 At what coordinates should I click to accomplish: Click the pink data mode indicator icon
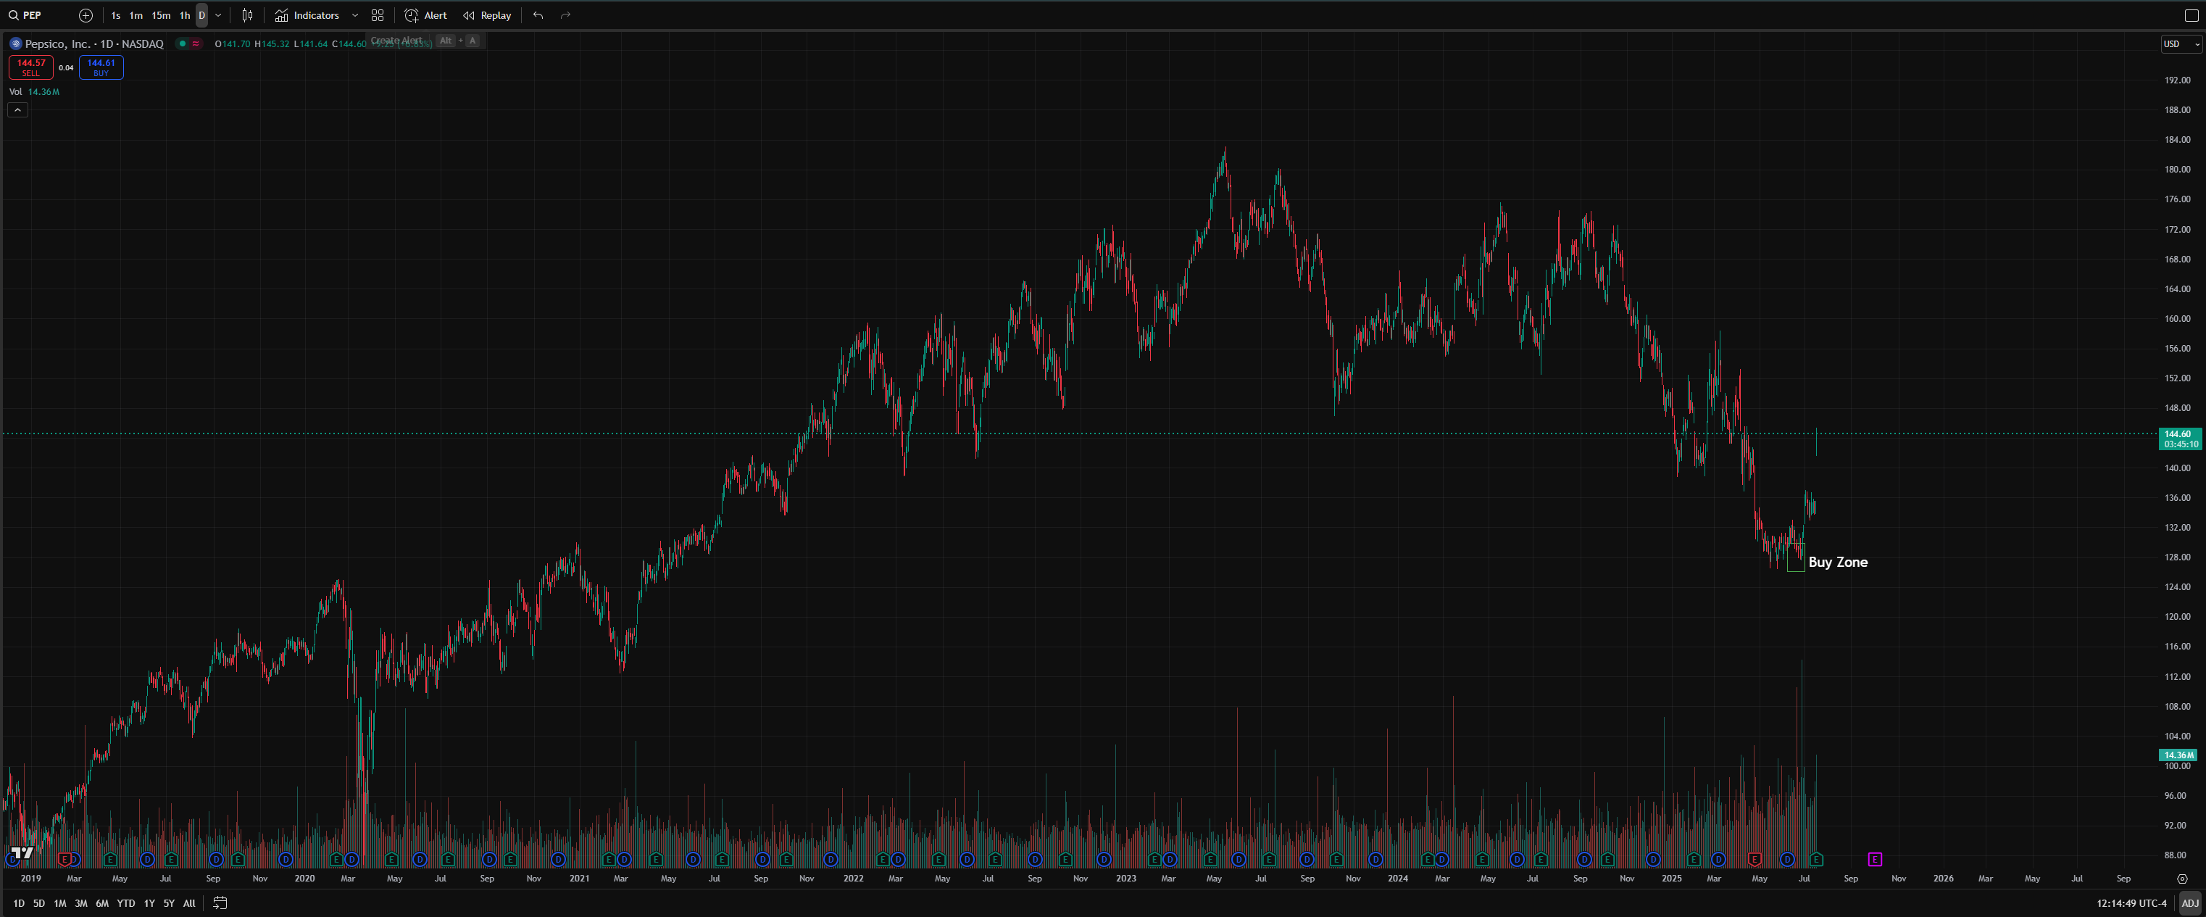click(x=195, y=43)
